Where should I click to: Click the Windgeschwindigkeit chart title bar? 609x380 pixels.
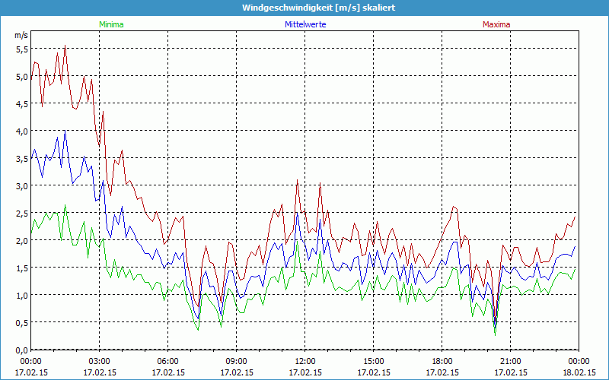pyautogui.click(x=304, y=8)
